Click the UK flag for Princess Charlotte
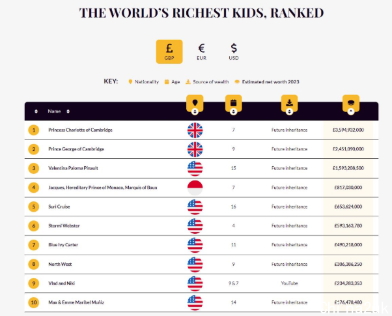392x316 pixels. click(x=195, y=130)
